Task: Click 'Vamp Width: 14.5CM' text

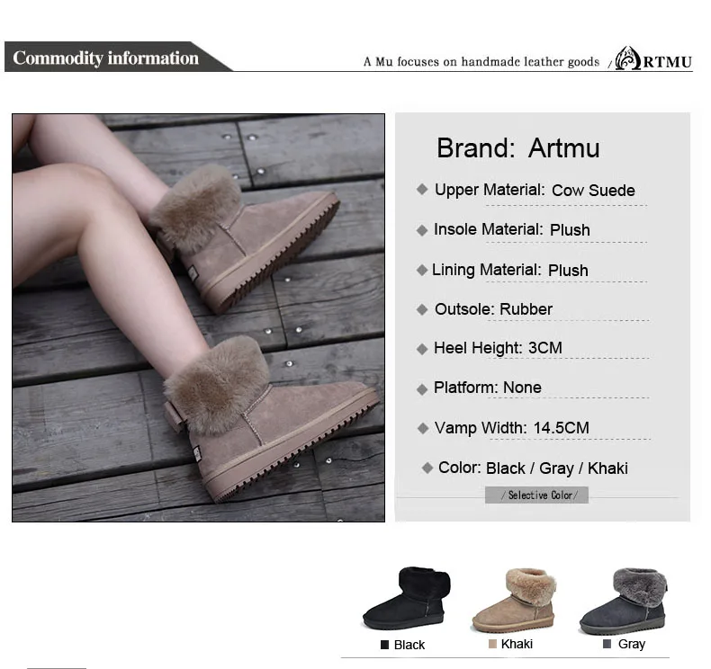Action: pyautogui.click(x=511, y=428)
